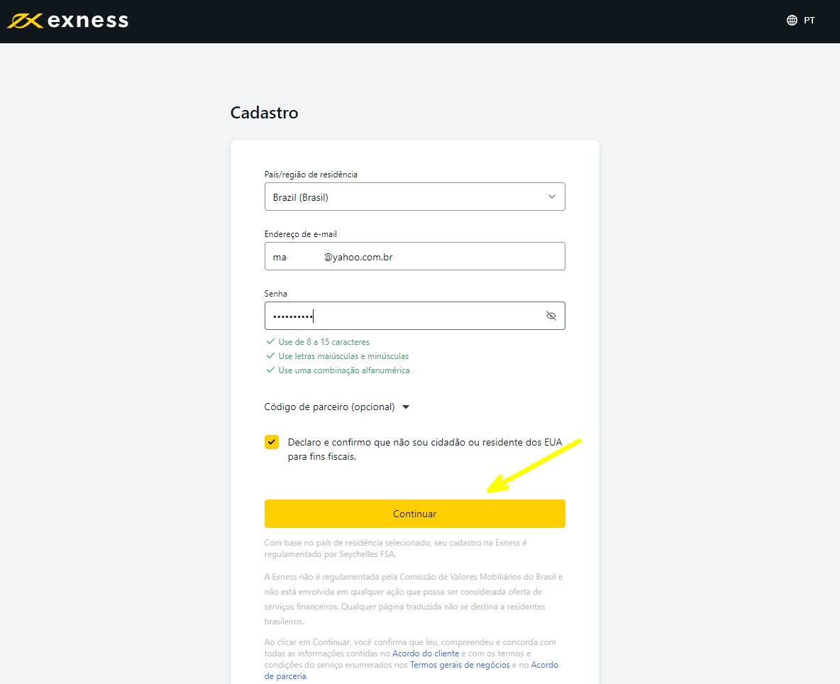Click the triangle next to Código de parceiro

coord(406,407)
